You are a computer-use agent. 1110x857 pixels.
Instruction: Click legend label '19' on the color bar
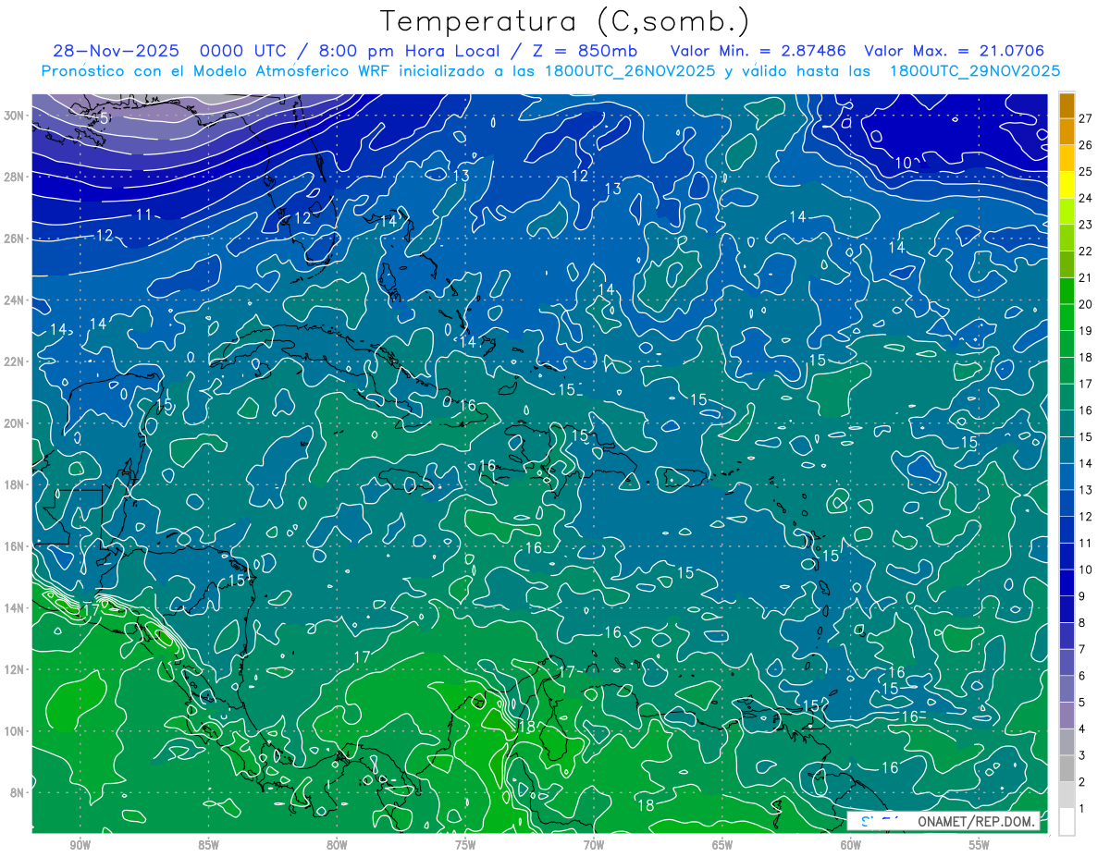coord(1087,331)
